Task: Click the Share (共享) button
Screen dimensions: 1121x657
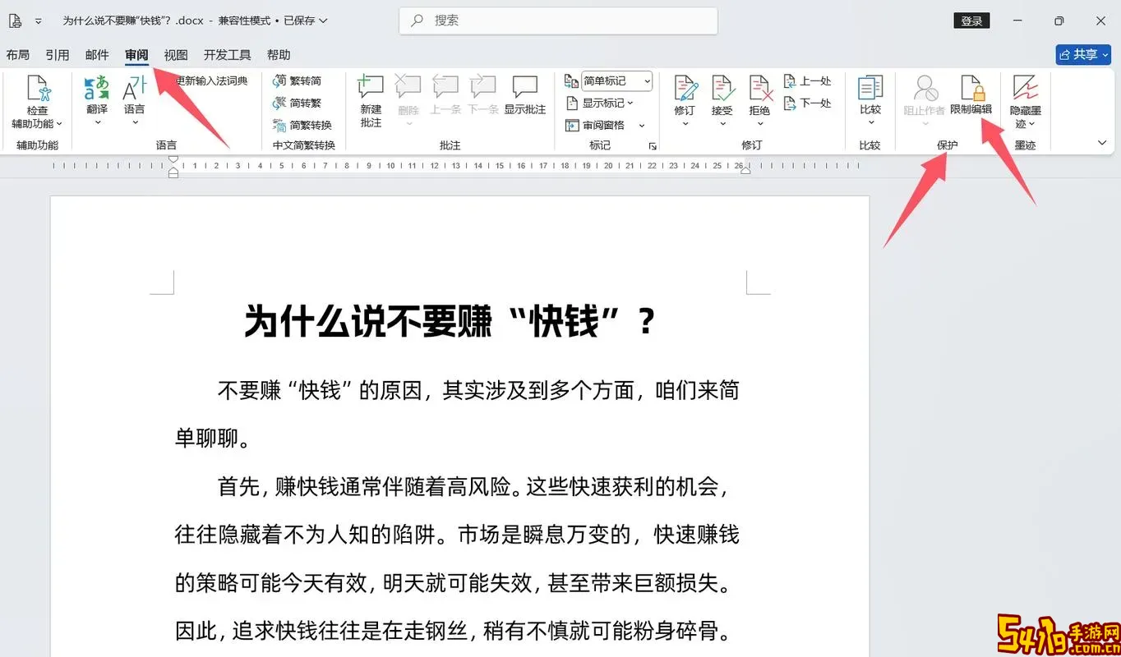Action: [1083, 54]
